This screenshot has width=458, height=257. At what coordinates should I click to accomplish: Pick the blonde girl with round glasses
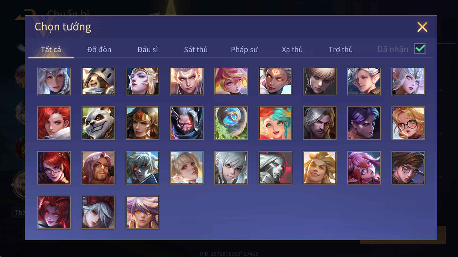(408, 123)
